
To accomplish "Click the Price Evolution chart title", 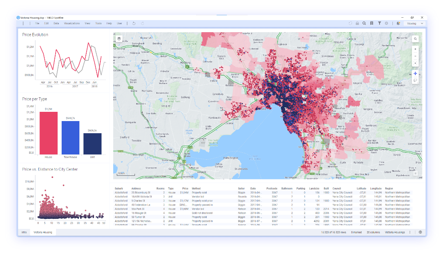I will point(35,35).
